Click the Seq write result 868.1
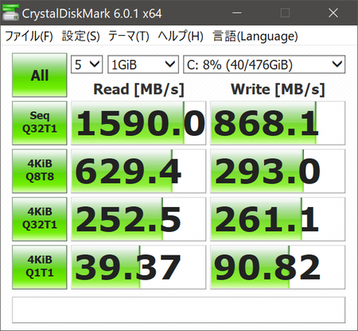Image resolution: width=358 pixels, height=331 pixels. click(278, 123)
